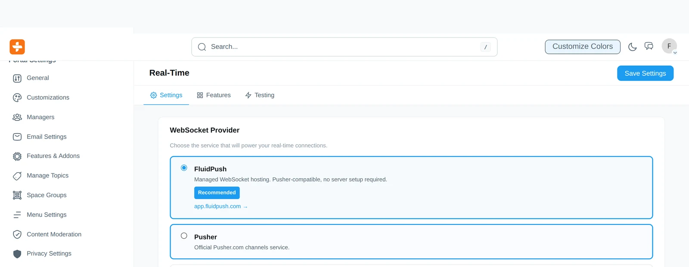Open Space Groups in the sidebar
The height and width of the screenshot is (267, 689).
[x=47, y=195]
